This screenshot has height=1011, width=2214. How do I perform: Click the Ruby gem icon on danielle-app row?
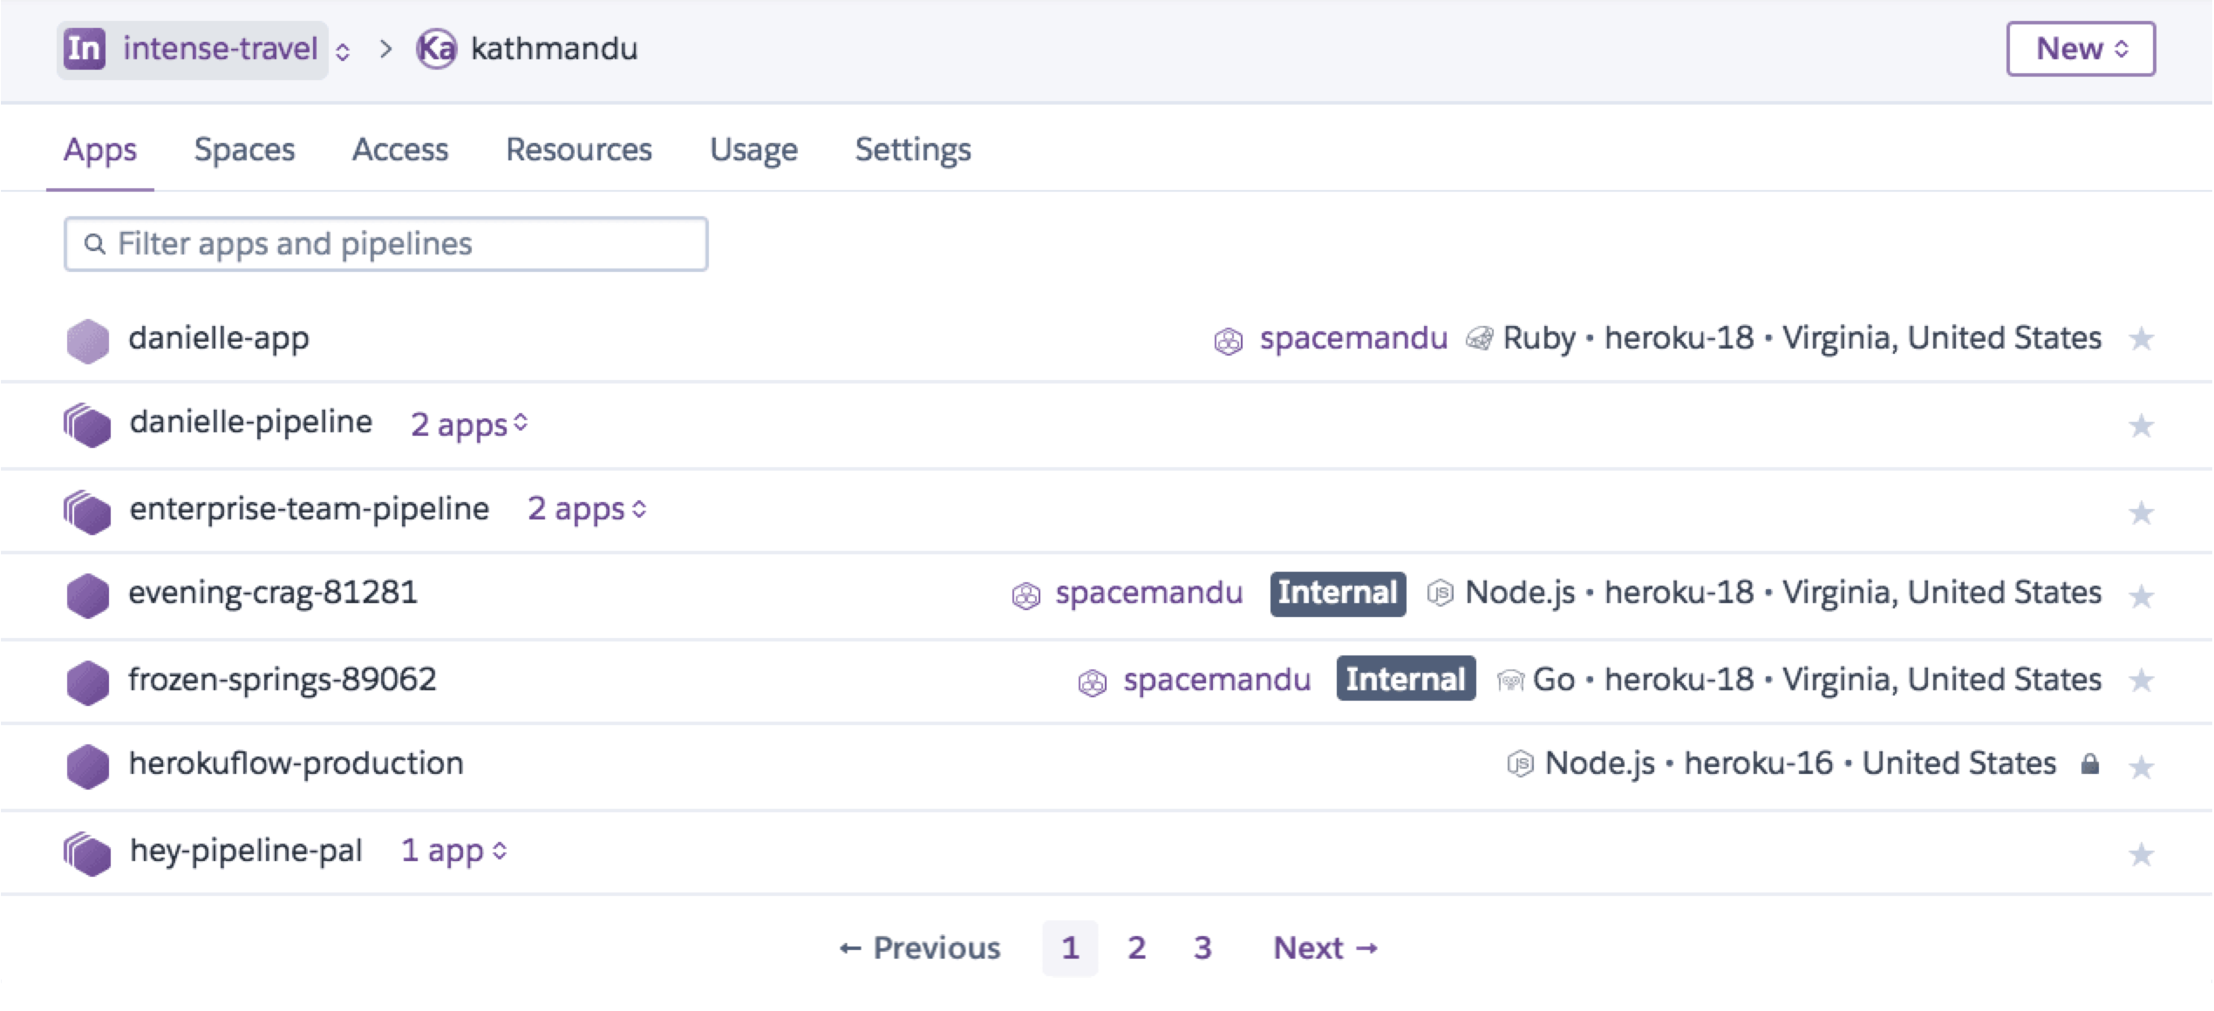click(1479, 338)
